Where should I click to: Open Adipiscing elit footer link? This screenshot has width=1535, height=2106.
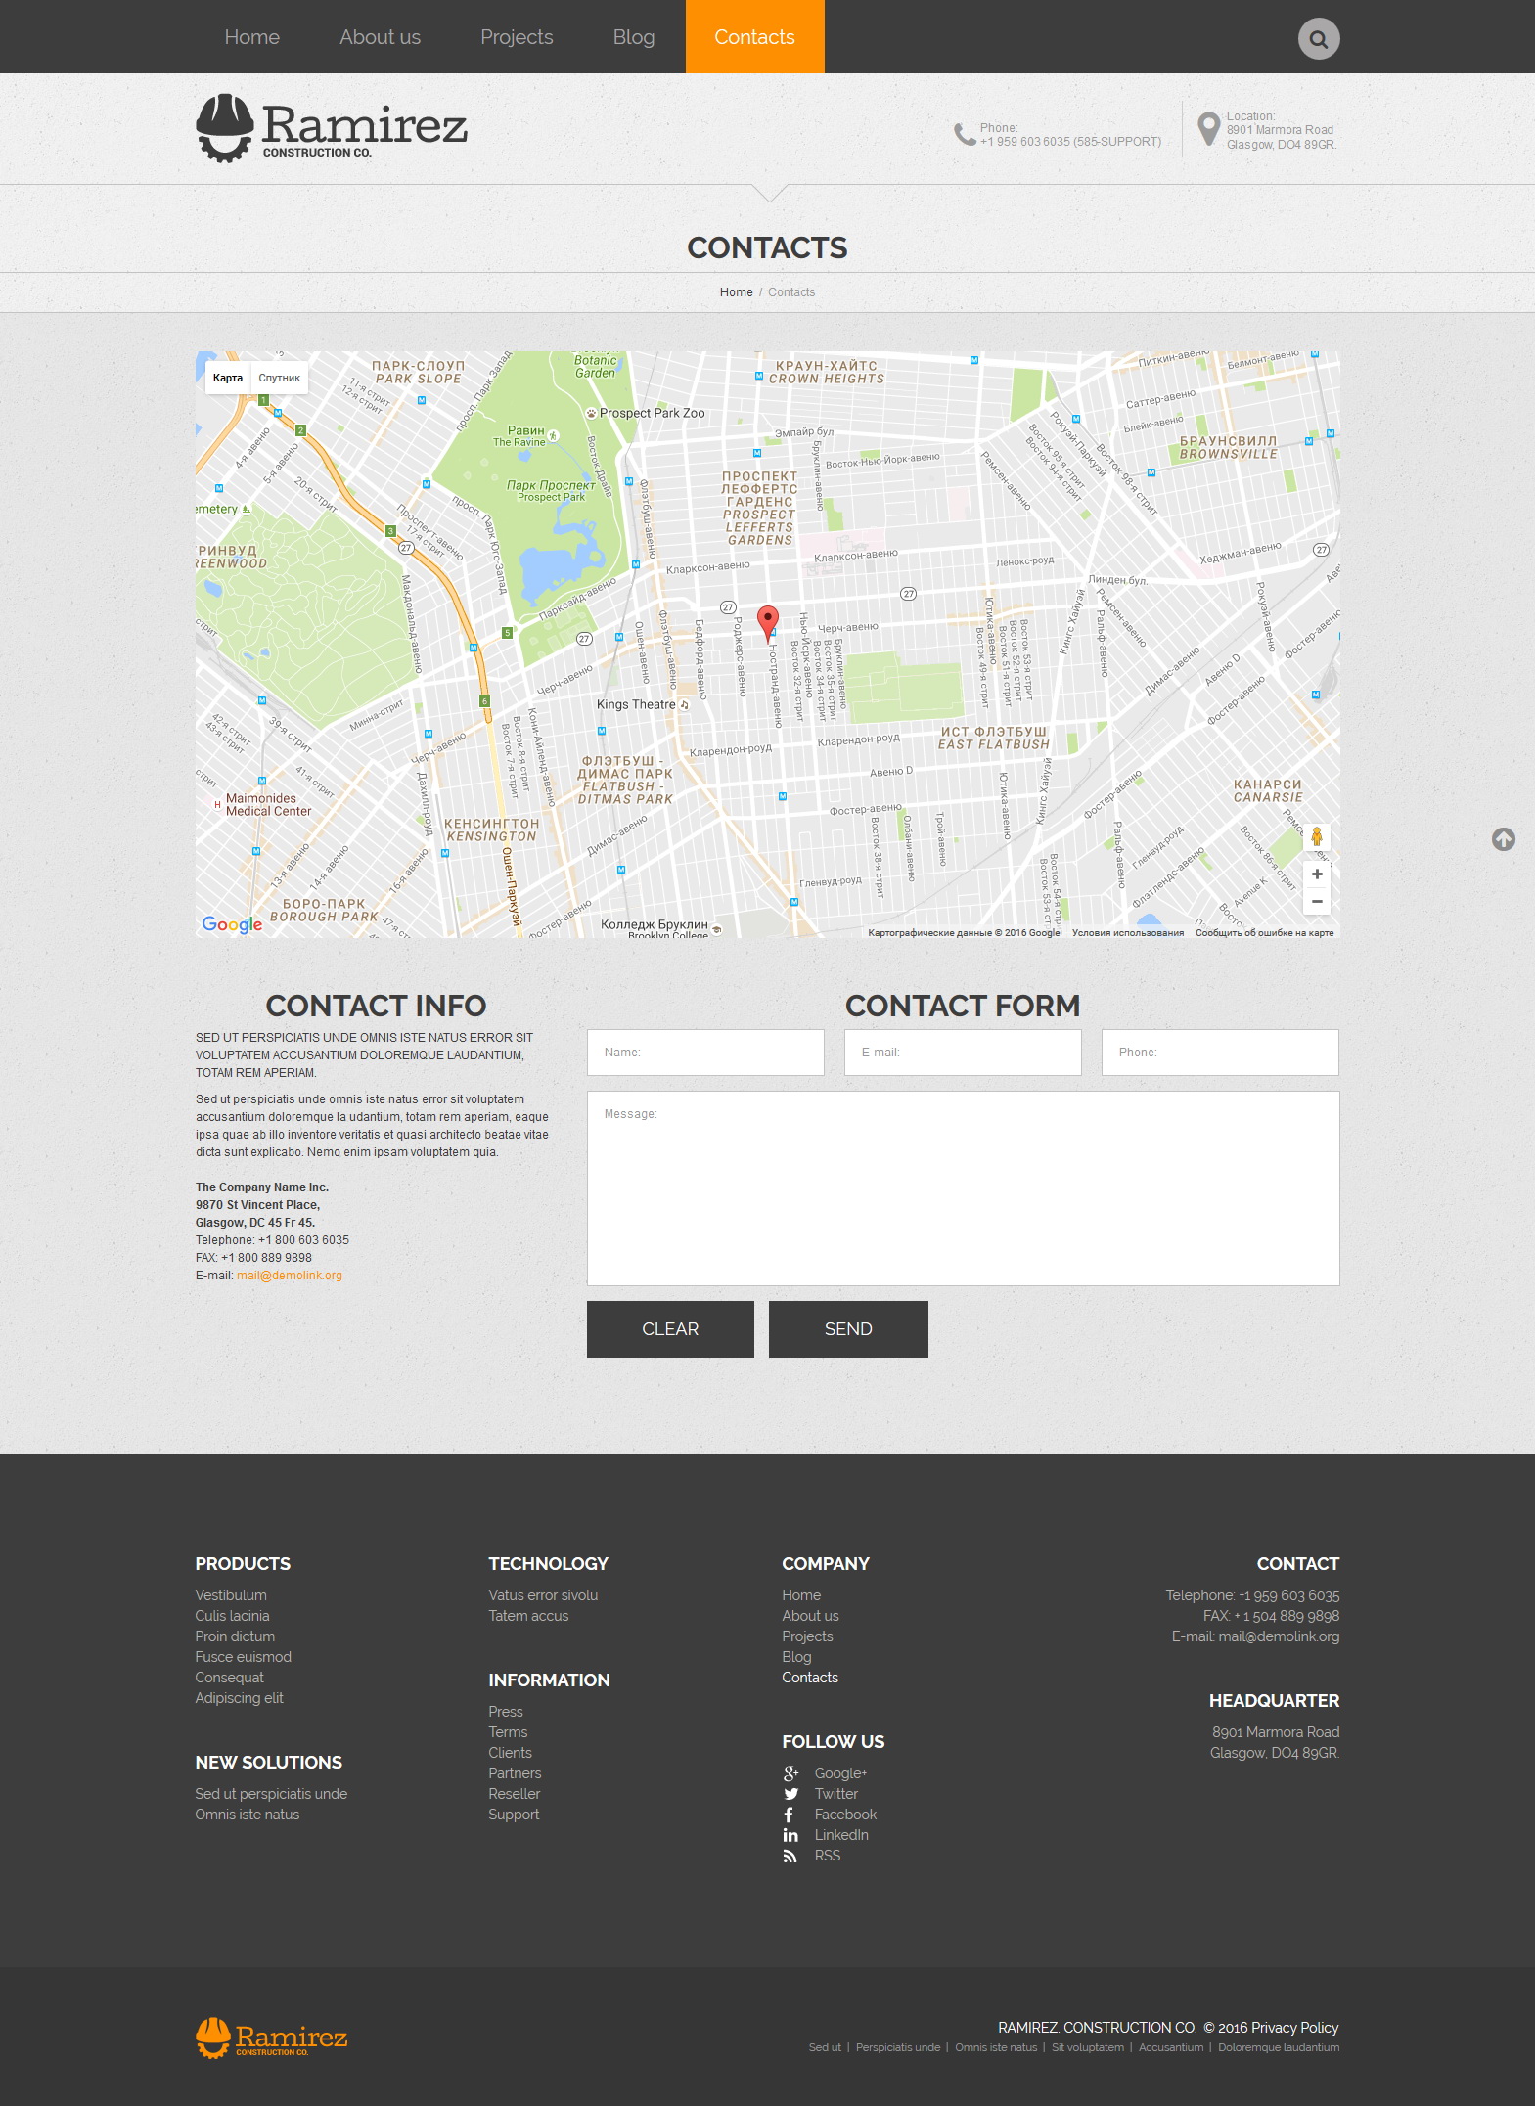click(239, 1698)
